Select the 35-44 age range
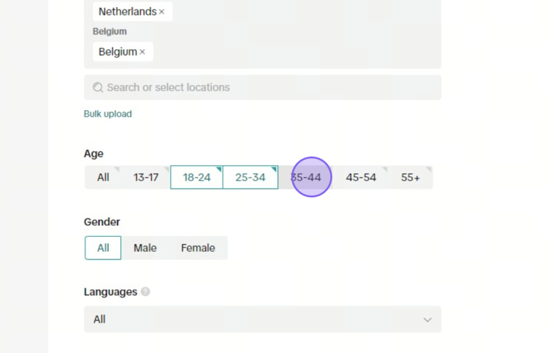Viewport: 549px width, 353px height. click(x=306, y=178)
